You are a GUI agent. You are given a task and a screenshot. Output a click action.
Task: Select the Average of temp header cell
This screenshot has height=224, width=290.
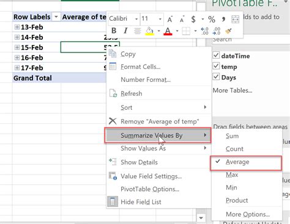tap(84, 16)
